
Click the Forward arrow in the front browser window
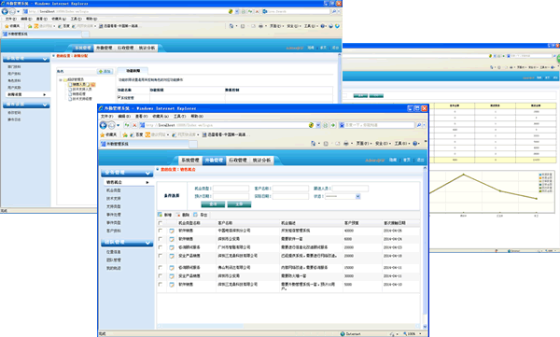coord(111,125)
